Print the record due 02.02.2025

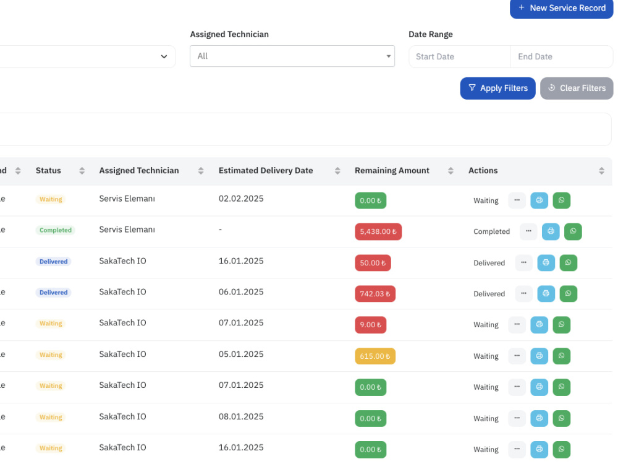[x=539, y=200]
